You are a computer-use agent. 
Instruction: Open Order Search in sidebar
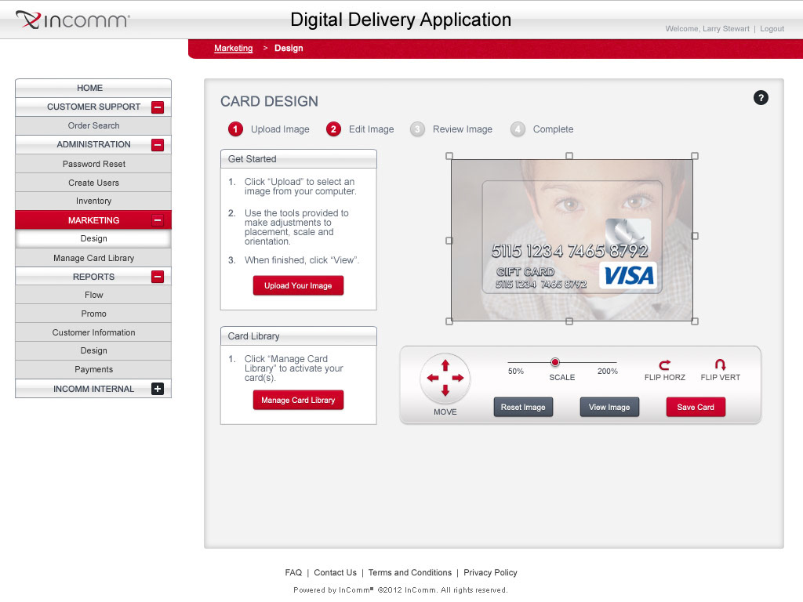[93, 125]
